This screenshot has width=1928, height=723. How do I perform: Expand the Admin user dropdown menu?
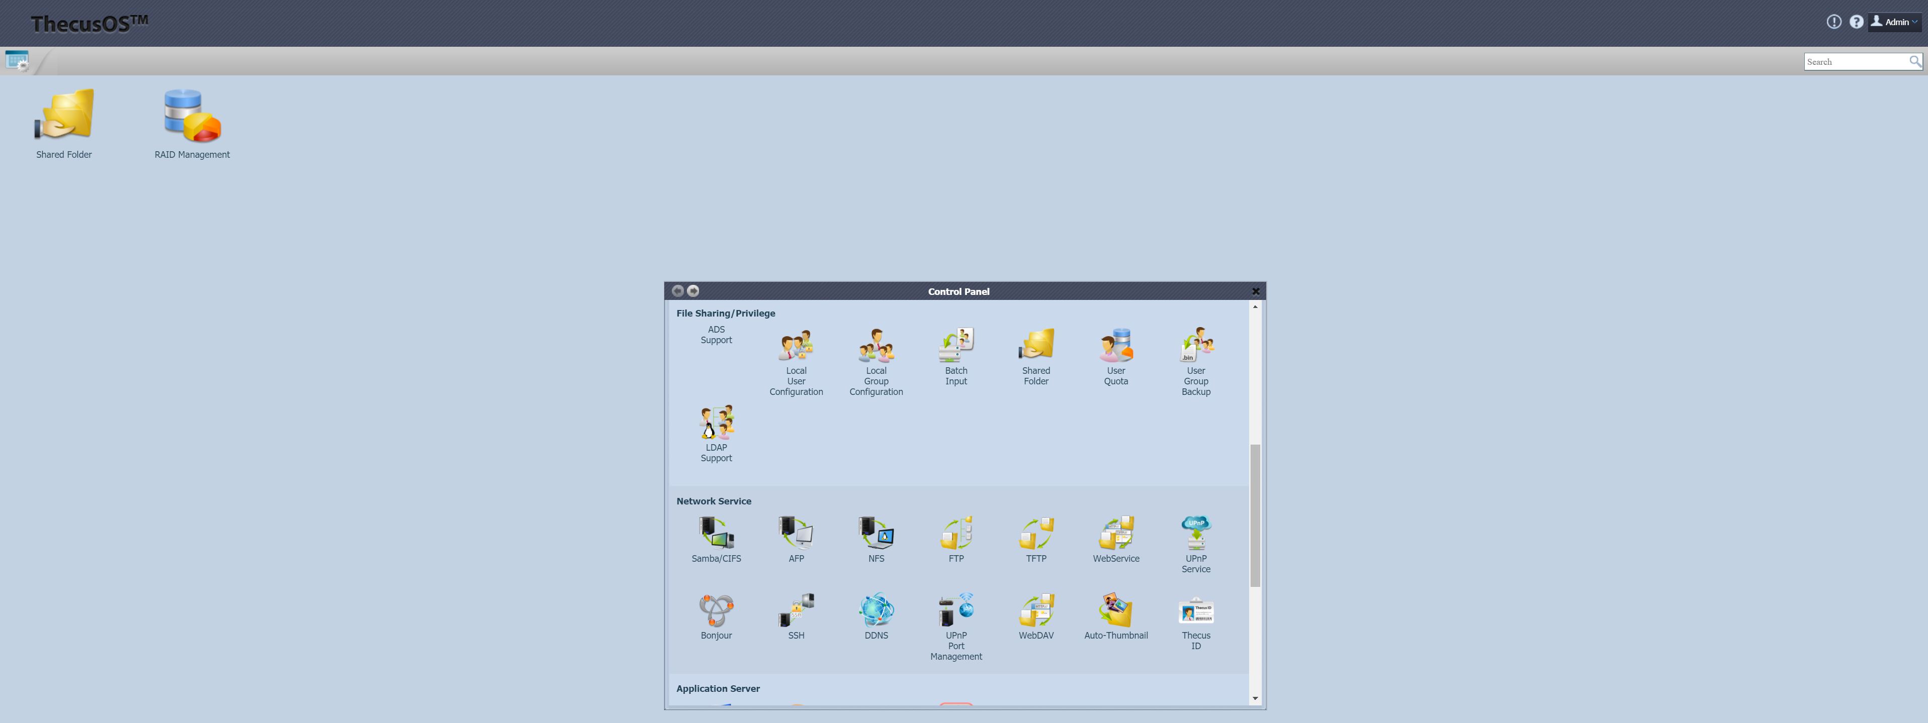[x=1895, y=22]
